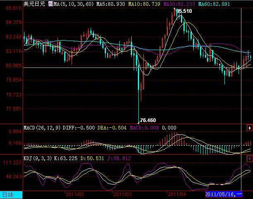The image size is (253, 199).
Task: Click the MA indicator chart icon
Action: (51, 4)
